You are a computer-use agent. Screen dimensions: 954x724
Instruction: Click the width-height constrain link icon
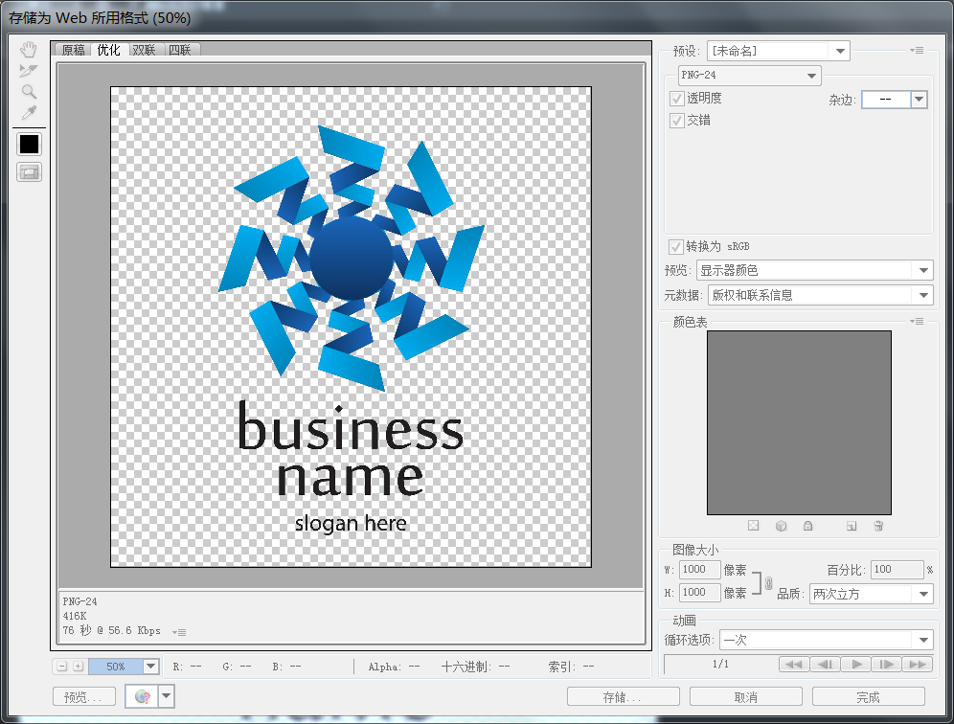click(768, 582)
